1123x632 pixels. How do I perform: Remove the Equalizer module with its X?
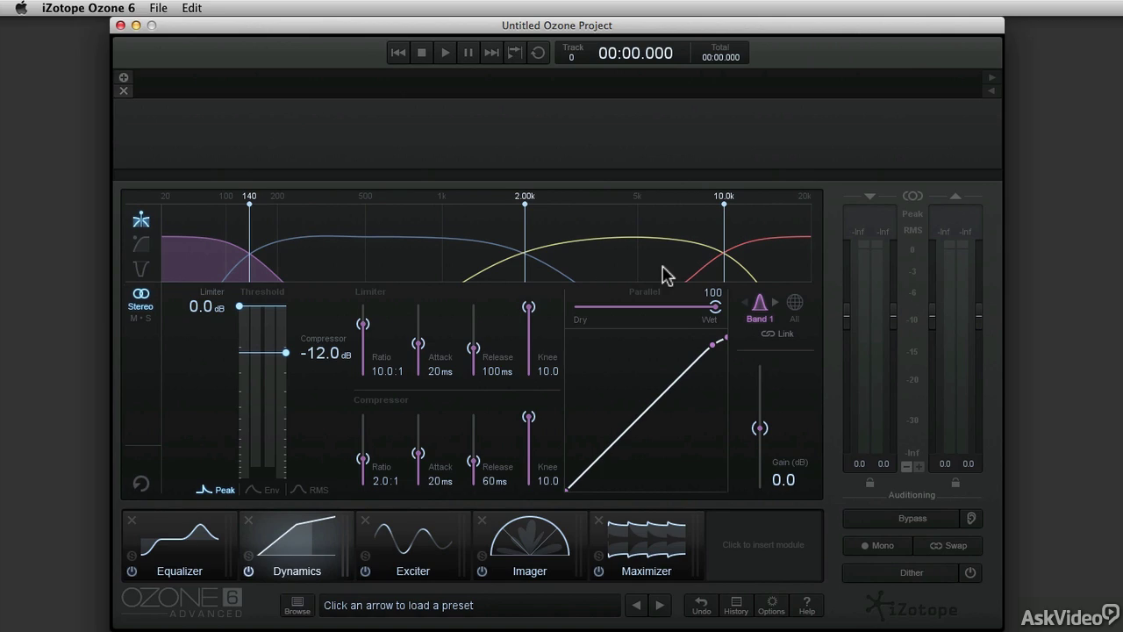tap(132, 521)
